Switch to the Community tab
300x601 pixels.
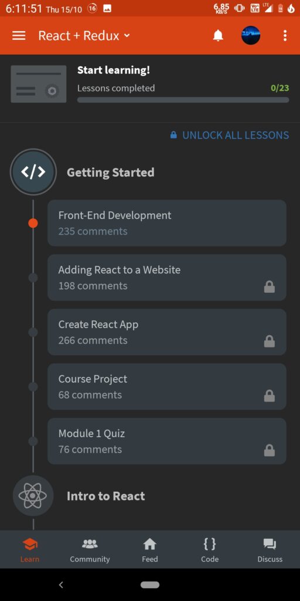[x=90, y=550]
